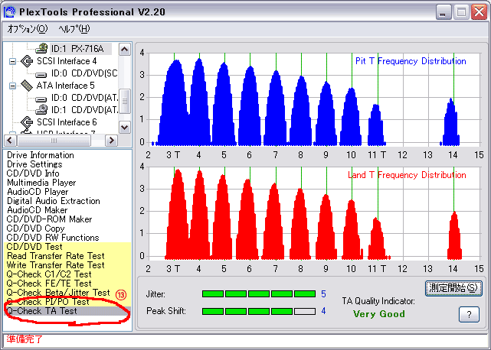
Task: Open the ヘルプ(H) menu
Action: click(x=74, y=29)
